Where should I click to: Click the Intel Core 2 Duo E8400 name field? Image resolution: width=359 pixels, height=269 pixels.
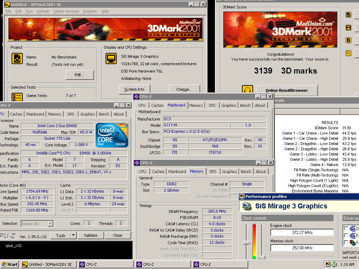click(57, 126)
